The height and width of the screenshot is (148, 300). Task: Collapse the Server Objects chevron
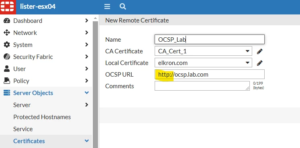tap(87, 93)
